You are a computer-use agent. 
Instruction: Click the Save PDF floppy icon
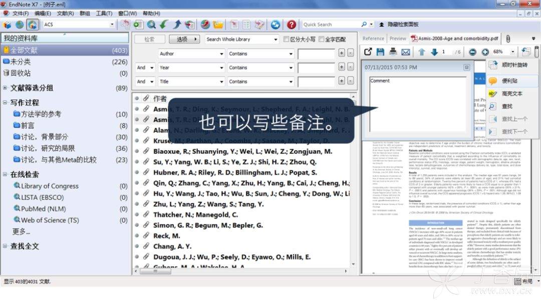click(380, 51)
